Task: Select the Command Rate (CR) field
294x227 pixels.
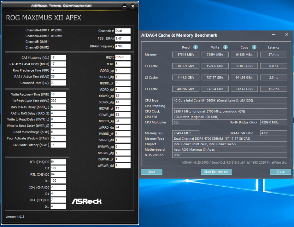Action: [58, 83]
